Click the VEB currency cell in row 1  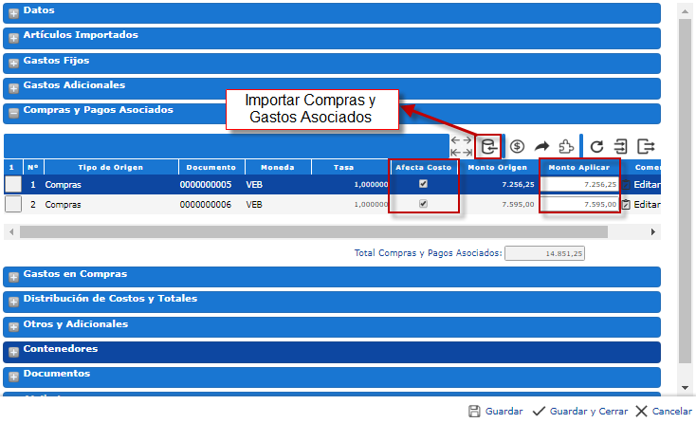[254, 185]
